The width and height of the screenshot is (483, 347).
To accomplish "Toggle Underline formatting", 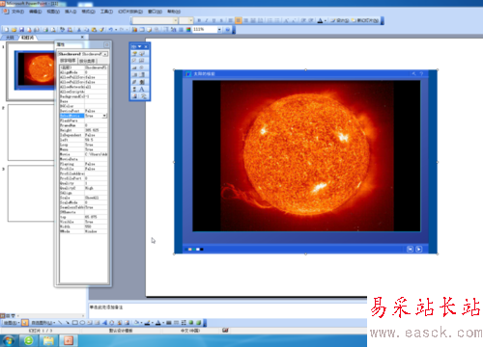I will coord(213,20).
